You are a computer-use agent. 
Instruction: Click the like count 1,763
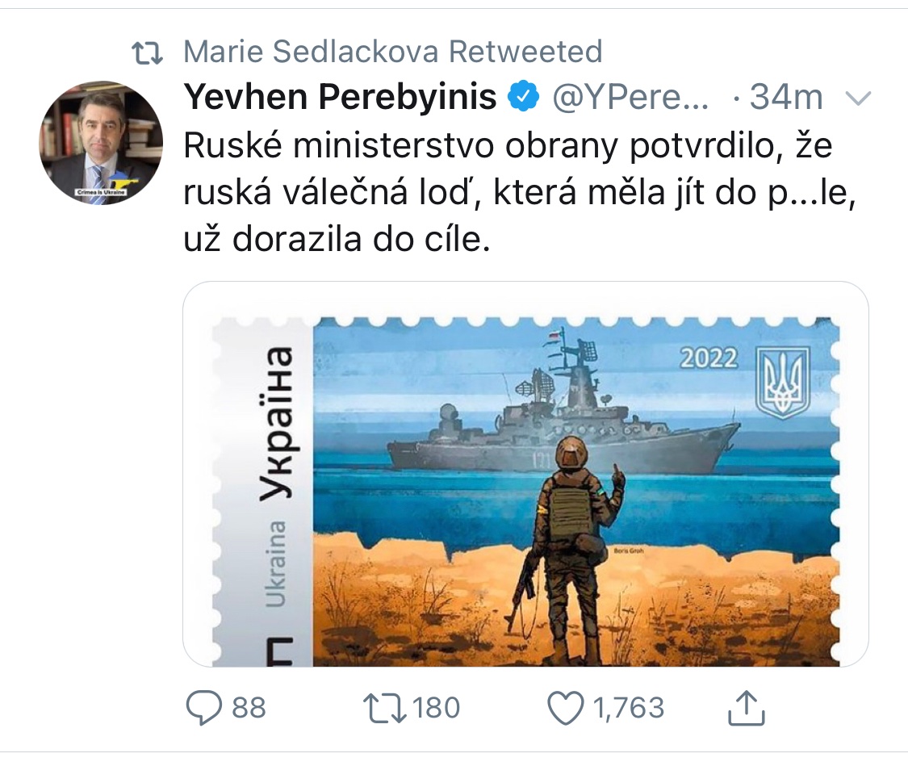(x=629, y=708)
